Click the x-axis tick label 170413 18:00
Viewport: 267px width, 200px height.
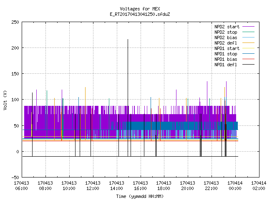[164, 186]
